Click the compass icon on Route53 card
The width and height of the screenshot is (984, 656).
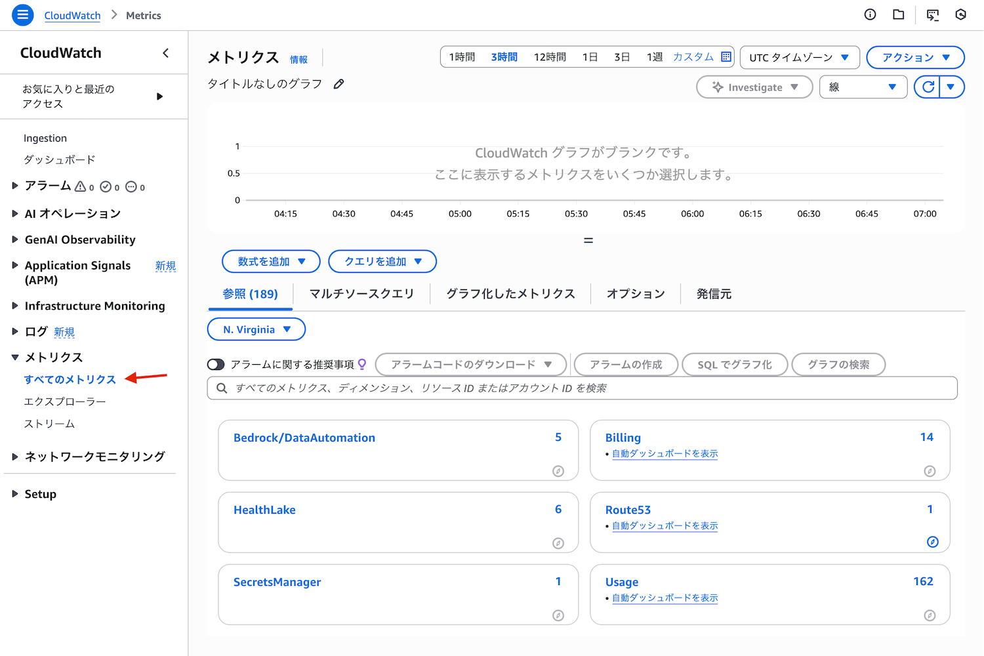[x=932, y=542]
